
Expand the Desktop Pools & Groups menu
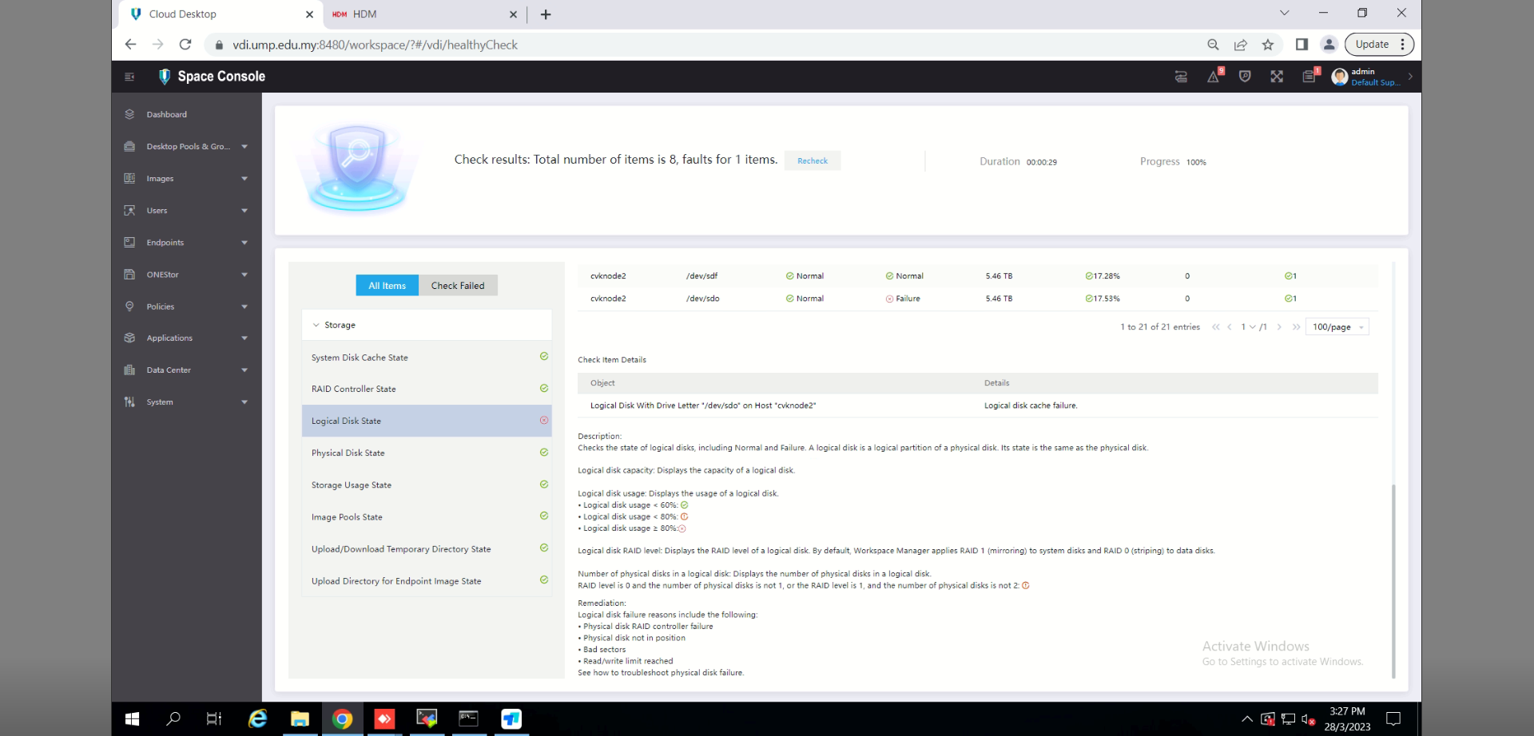[188, 147]
